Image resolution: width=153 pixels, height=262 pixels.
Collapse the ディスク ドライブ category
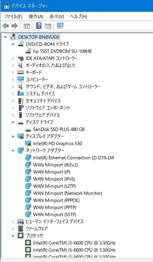tap(13, 122)
